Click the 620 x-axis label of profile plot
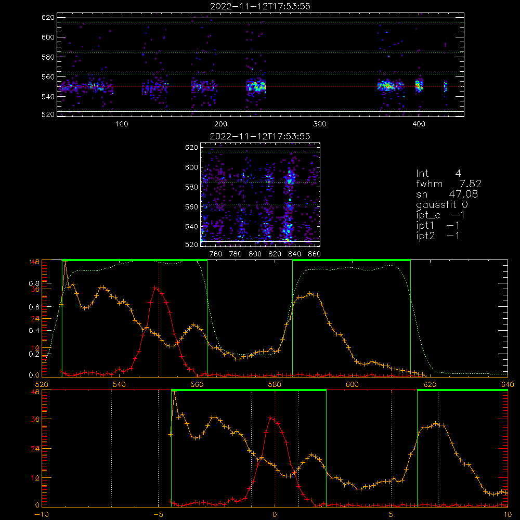The image size is (520, 520). 430,385
